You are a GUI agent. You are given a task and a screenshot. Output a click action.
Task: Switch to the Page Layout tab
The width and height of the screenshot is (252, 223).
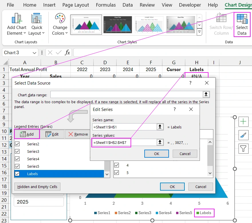point(76,5)
